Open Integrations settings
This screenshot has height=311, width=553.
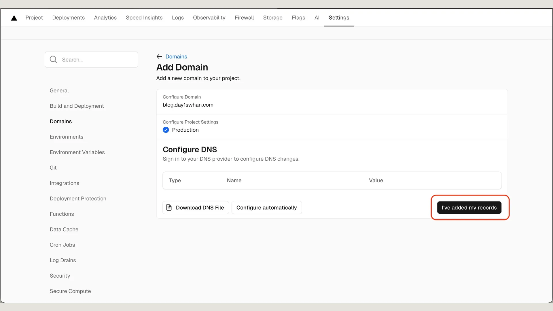pyautogui.click(x=64, y=183)
